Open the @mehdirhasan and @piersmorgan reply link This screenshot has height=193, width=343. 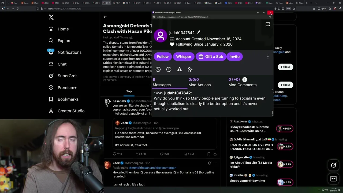point(152,168)
